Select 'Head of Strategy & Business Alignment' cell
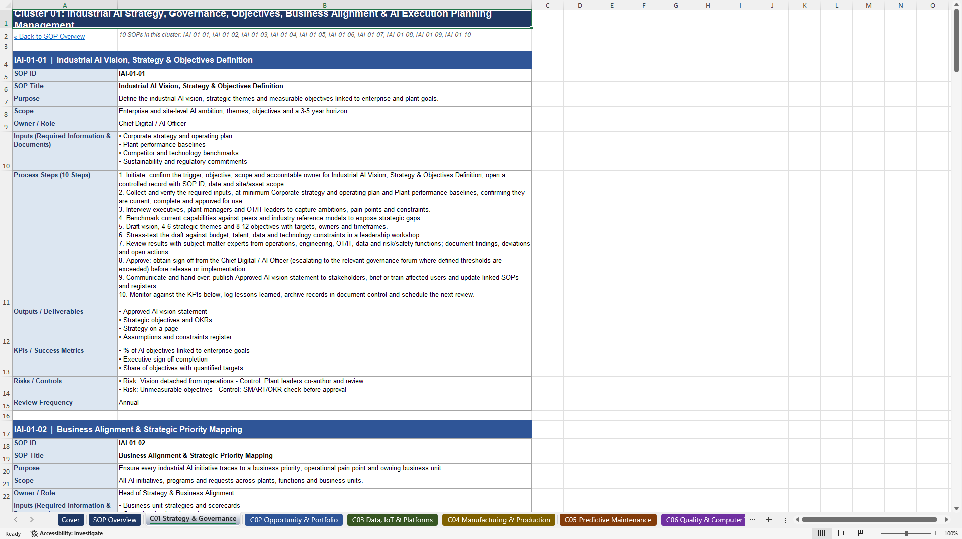The image size is (962, 539). [x=324, y=495]
